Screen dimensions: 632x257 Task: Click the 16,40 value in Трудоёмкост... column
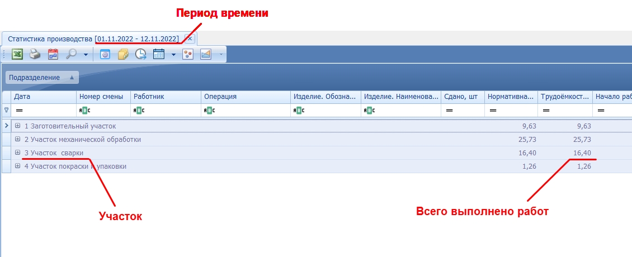(582, 153)
